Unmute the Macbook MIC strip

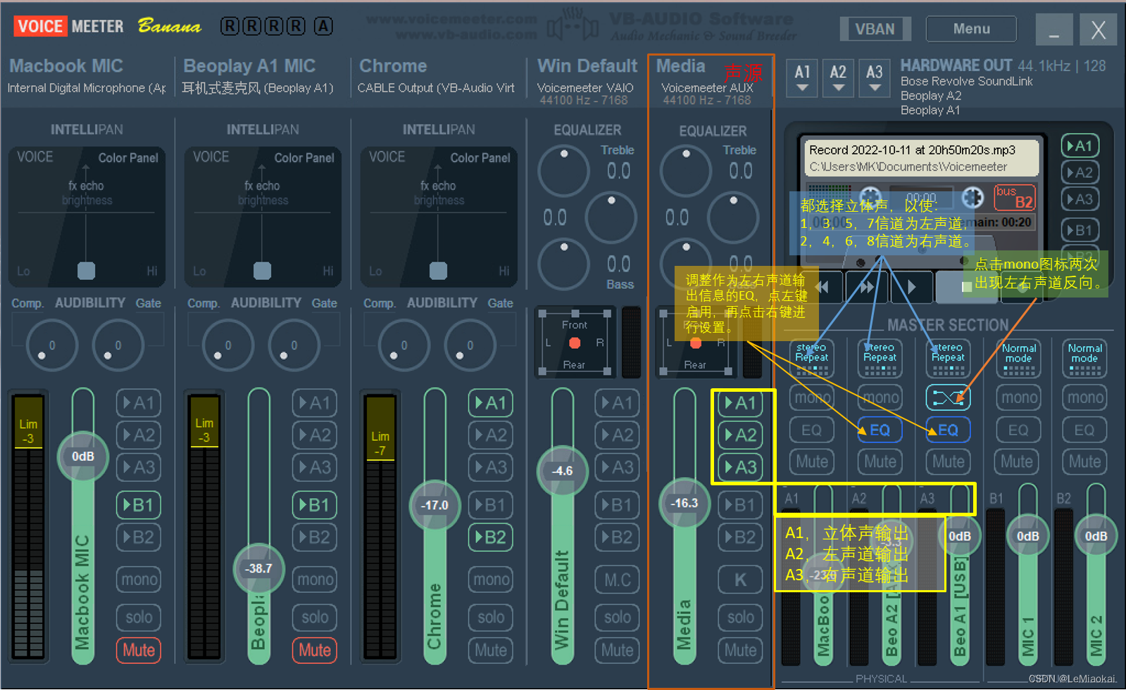(x=139, y=650)
